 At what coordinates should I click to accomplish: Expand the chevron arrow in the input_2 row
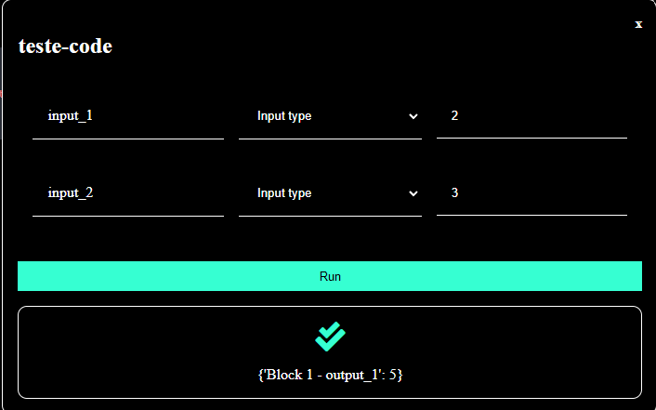(413, 193)
